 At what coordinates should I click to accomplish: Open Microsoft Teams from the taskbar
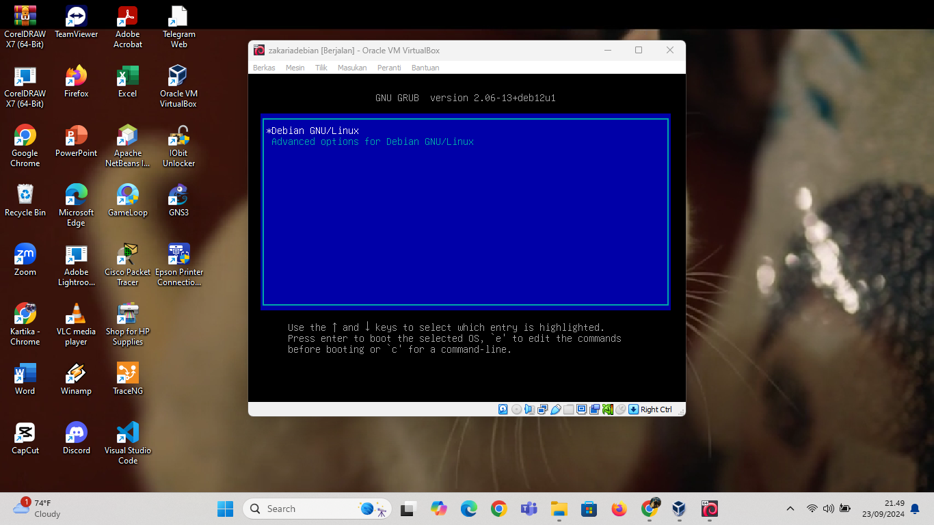point(529,509)
